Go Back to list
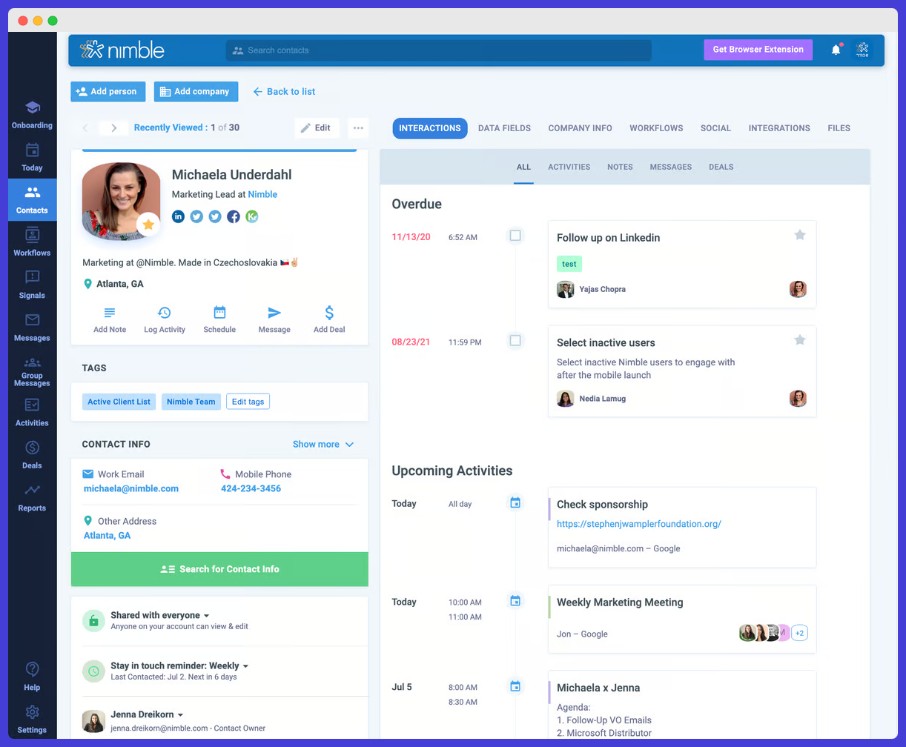This screenshot has height=747, width=906. coord(284,92)
